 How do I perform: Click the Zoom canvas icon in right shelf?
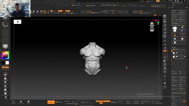(165, 26)
